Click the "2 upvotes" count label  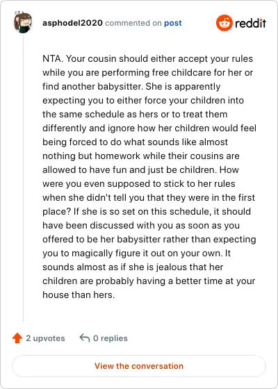coord(45,338)
